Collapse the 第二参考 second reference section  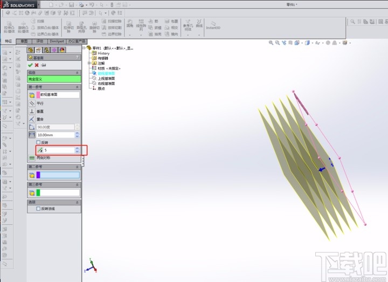click(77, 167)
